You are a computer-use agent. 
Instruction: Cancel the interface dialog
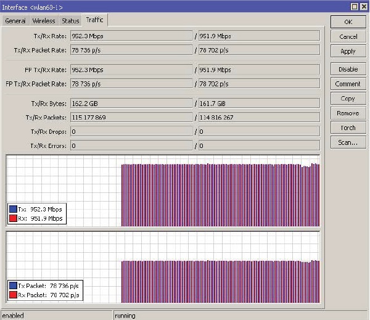(348, 37)
